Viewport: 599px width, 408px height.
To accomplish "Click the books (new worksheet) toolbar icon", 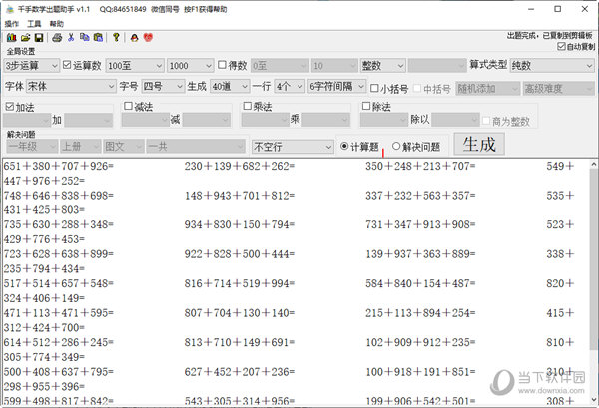I will (x=11, y=37).
